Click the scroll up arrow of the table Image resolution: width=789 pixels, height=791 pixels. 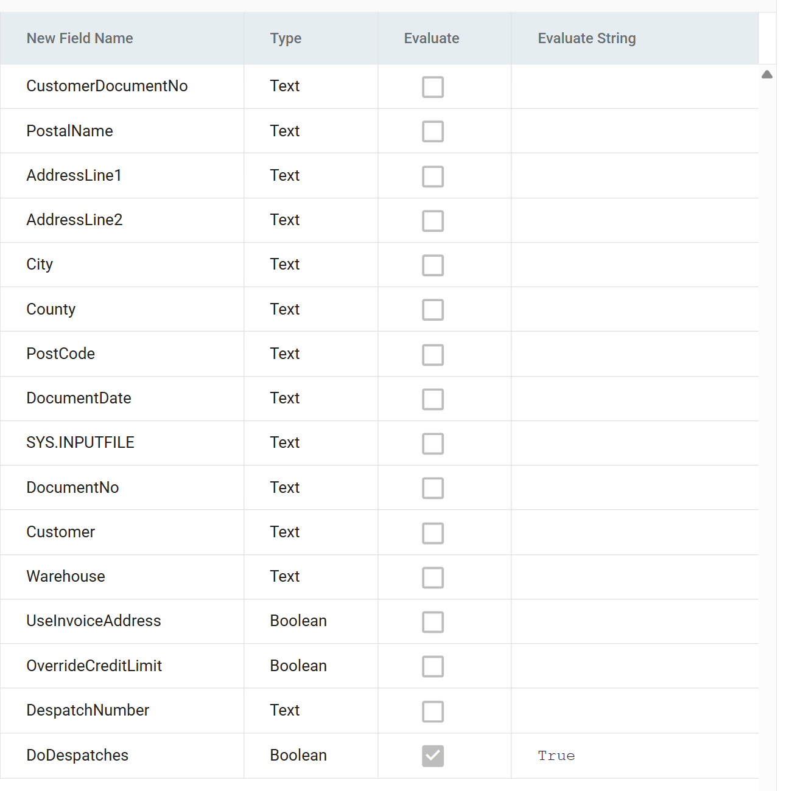click(x=767, y=74)
